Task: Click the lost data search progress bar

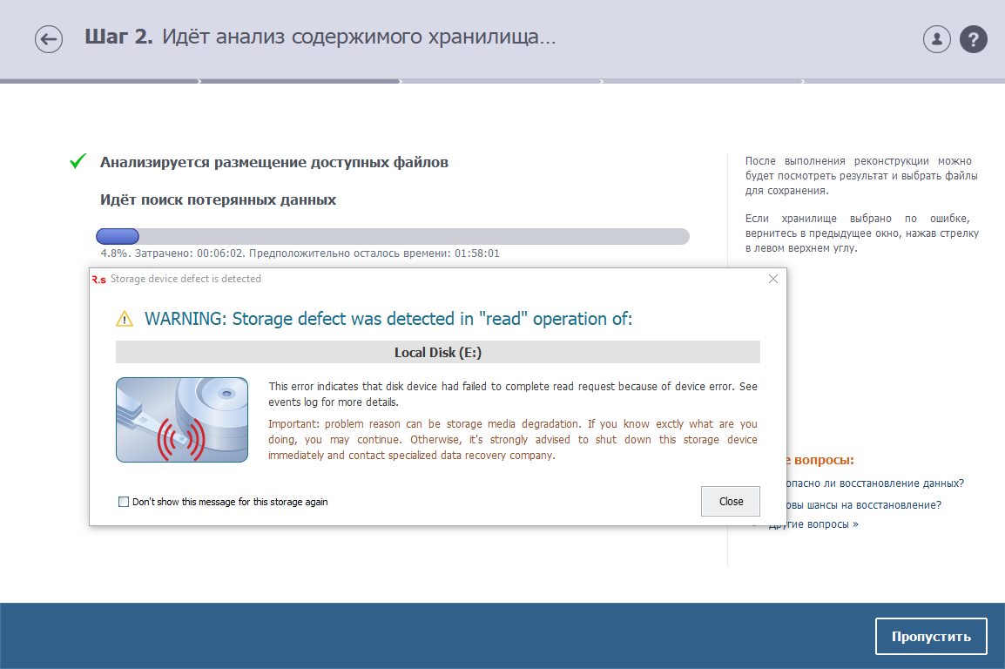Action: pyautogui.click(x=392, y=236)
